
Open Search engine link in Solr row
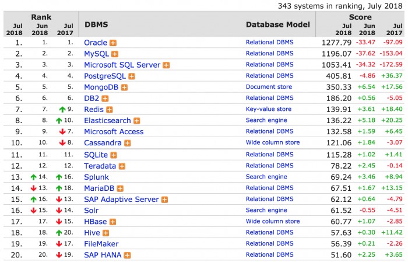tap(266, 210)
